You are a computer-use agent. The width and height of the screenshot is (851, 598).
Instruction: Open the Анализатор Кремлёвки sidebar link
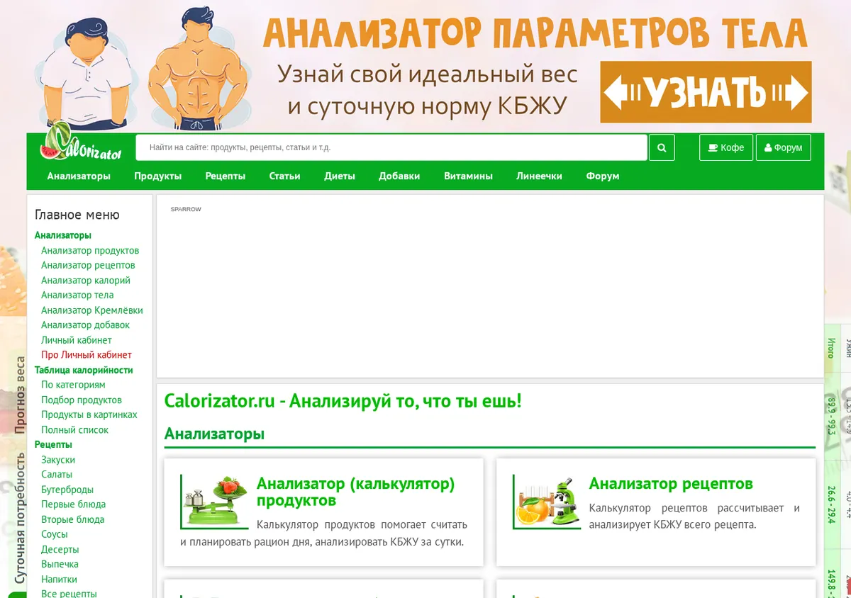pos(92,310)
